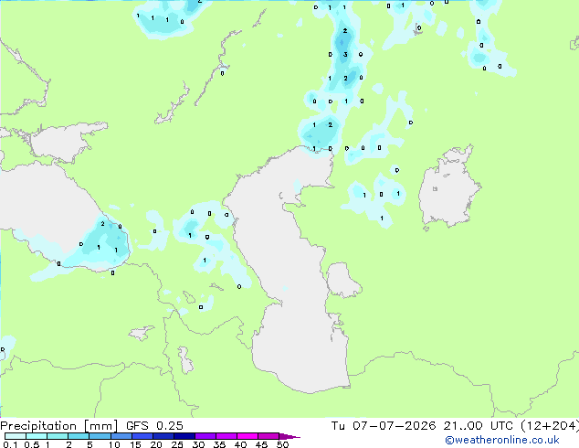Click the '10' legend scale label
The height and width of the screenshot is (448, 579).
click(x=114, y=444)
